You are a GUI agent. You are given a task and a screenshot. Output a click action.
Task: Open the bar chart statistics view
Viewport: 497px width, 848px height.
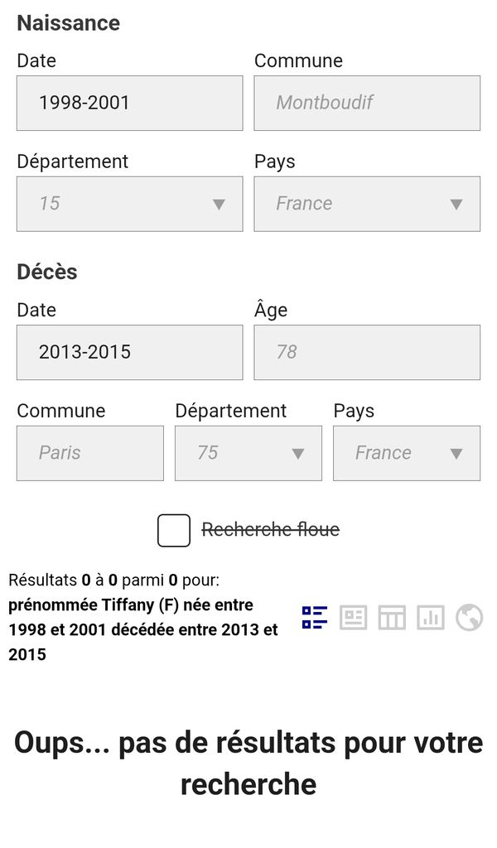[x=431, y=618]
